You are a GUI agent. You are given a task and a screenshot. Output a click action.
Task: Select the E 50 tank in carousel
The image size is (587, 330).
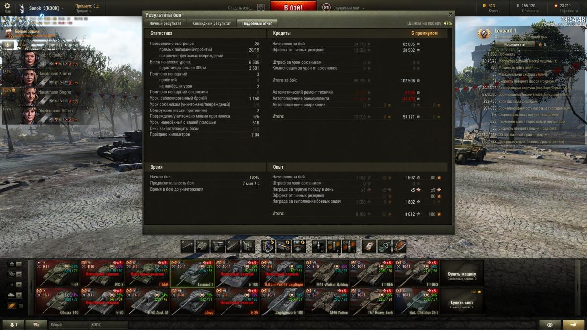[102, 302]
